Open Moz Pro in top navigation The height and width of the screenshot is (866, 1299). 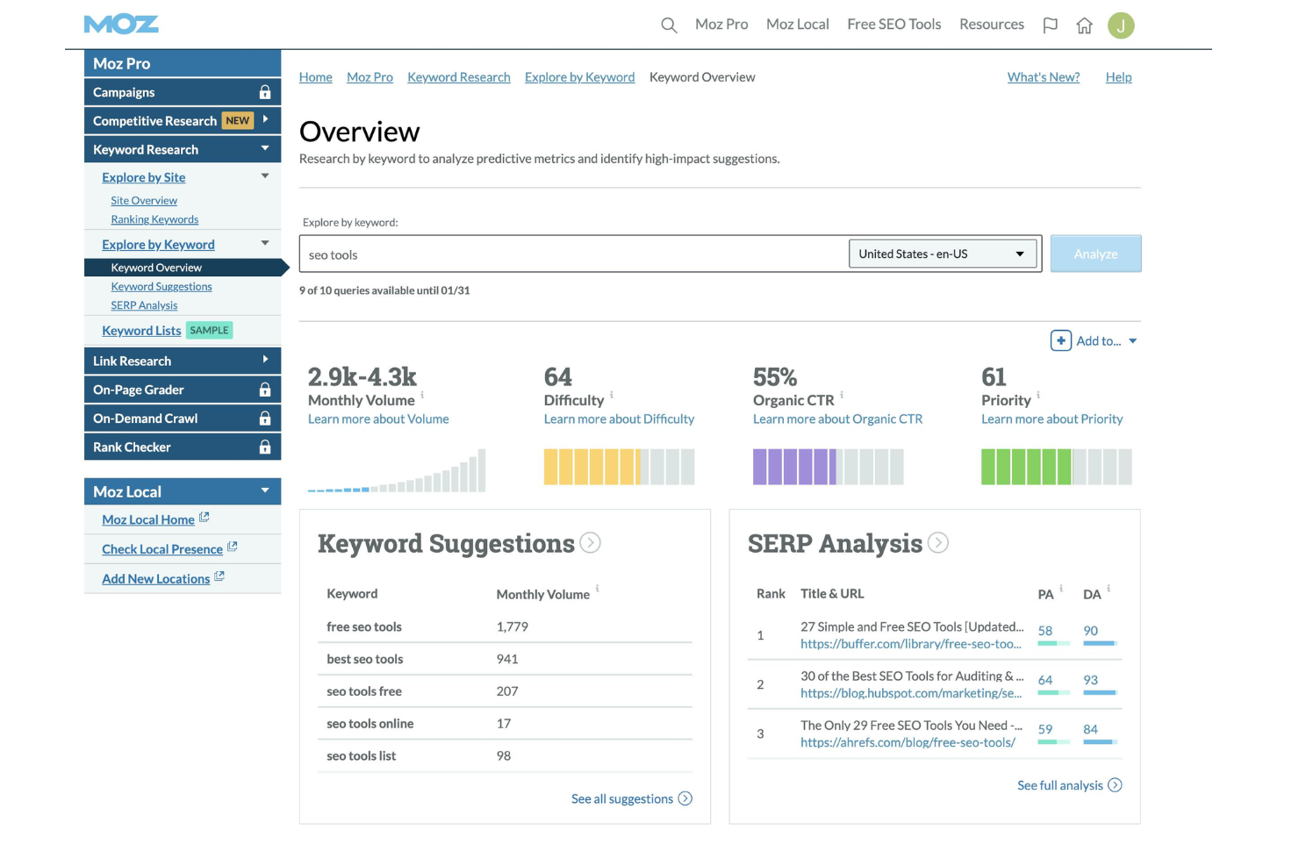pos(721,25)
